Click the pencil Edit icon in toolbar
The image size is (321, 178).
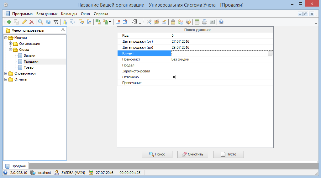pyautogui.click(x=24, y=22)
